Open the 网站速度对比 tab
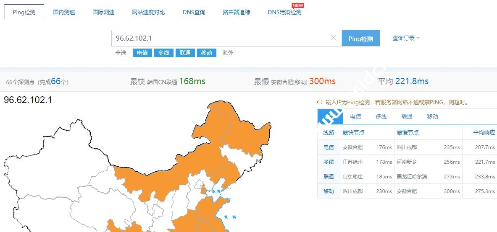Image resolution: width=497 pixels, height=232 pixels. (x=148, y=12)
